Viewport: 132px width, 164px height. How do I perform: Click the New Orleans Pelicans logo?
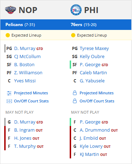[11, 10]
